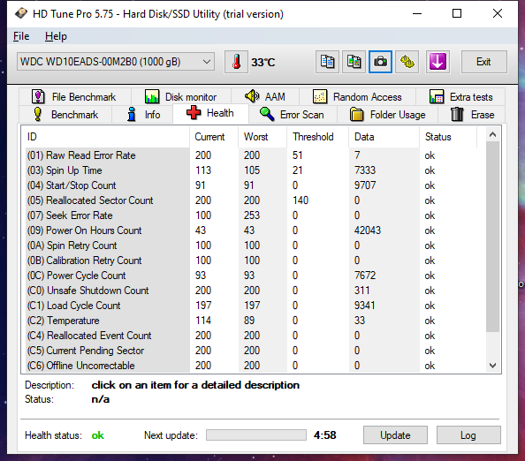Click the Data column header

pos(384,137)
